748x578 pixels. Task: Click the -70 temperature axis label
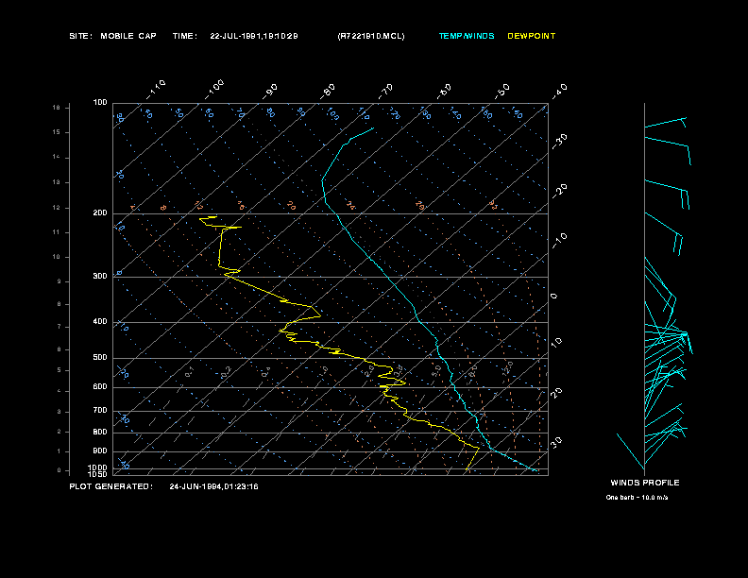tap(385, 91)
